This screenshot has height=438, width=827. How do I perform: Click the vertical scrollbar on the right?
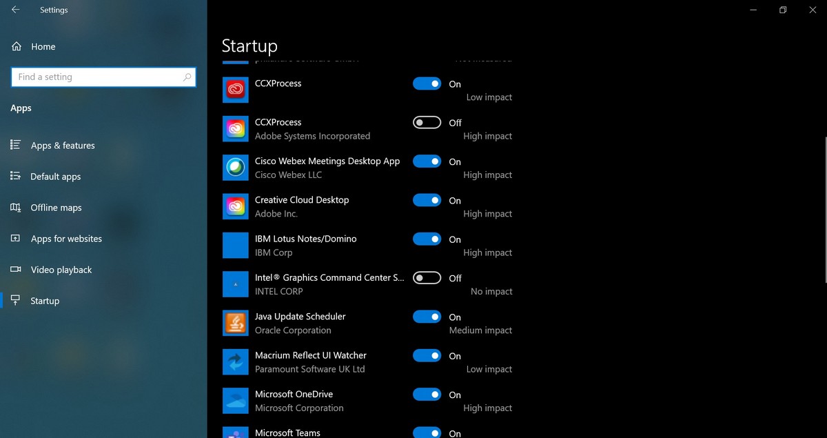(825, 209)
